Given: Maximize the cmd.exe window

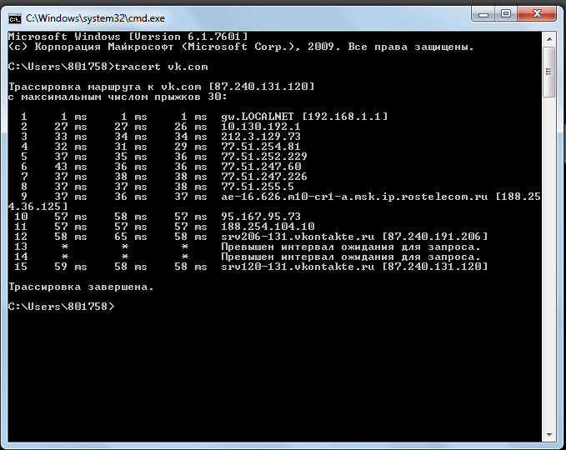Looking at the screenshot, I should [506, 14].
